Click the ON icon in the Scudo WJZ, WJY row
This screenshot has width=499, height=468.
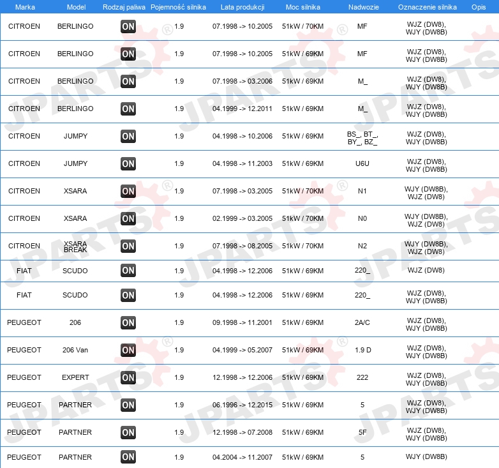pyautogui.click(x=128, y=295)
